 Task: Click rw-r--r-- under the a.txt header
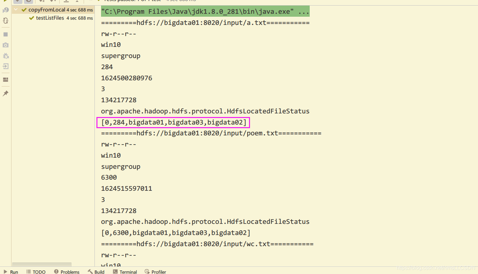click(x=118, y=34)
